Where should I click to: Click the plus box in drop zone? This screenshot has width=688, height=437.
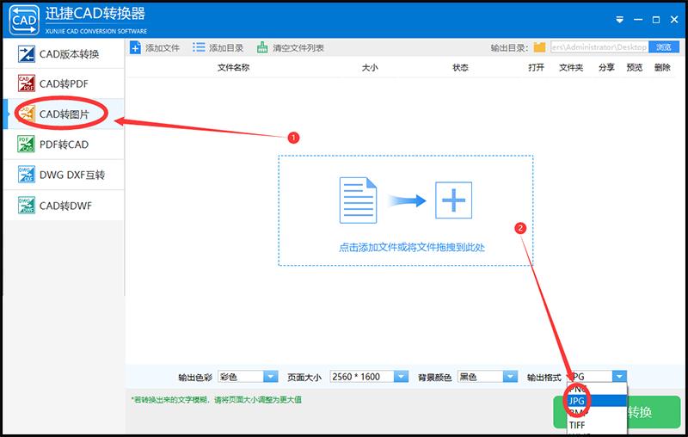[x=454, y=200]
